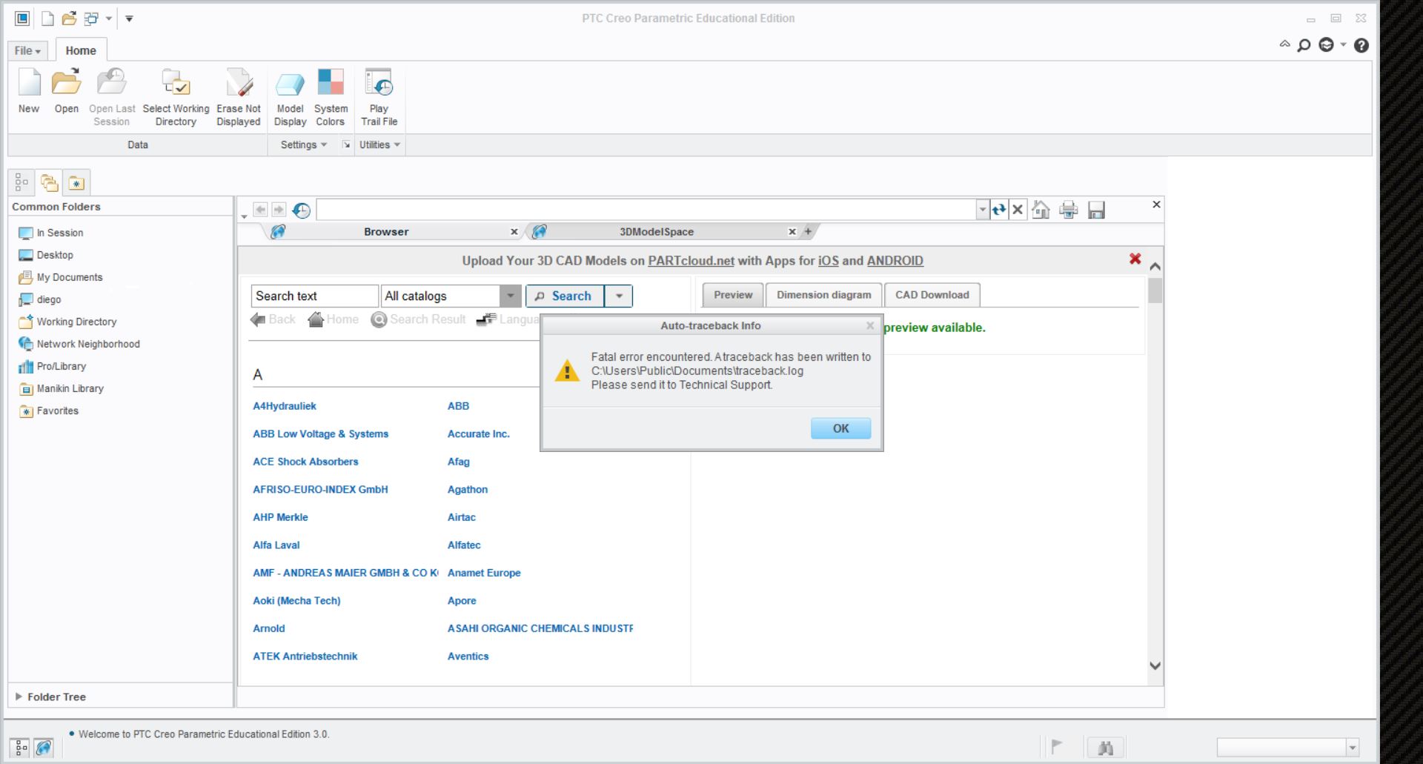Click in the Search text field
Viewport: 1423px width, 764px height.
click(x=314, y=296)
